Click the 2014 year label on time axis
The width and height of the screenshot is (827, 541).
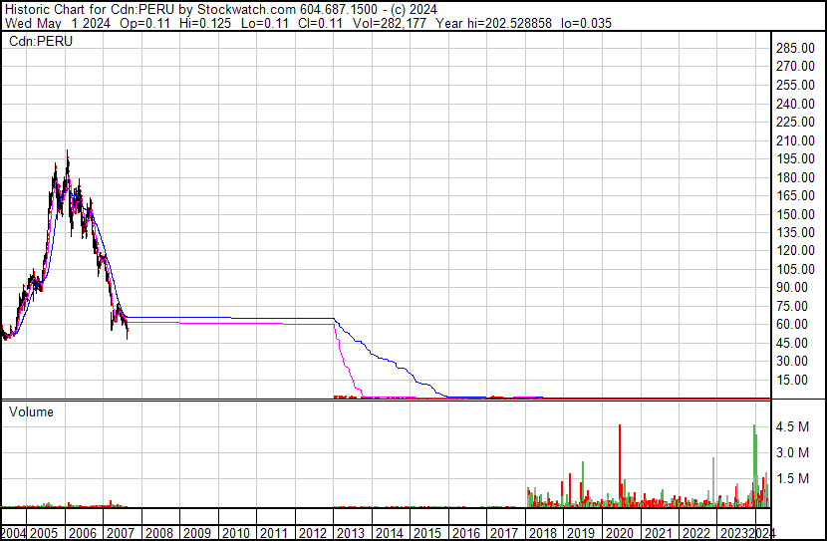coord(389,533)
